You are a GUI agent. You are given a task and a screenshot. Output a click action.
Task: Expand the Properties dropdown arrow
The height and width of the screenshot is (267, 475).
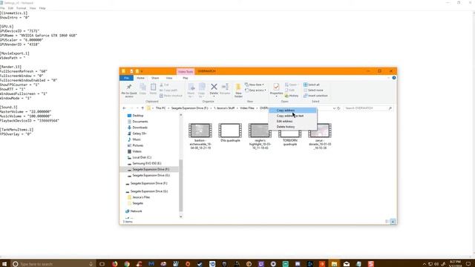[x=276, y=96]
